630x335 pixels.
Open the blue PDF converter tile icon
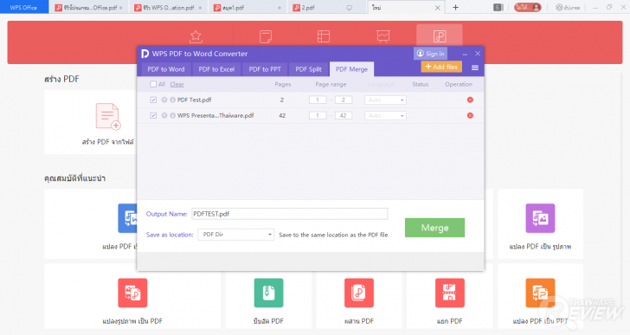point(127,218)
